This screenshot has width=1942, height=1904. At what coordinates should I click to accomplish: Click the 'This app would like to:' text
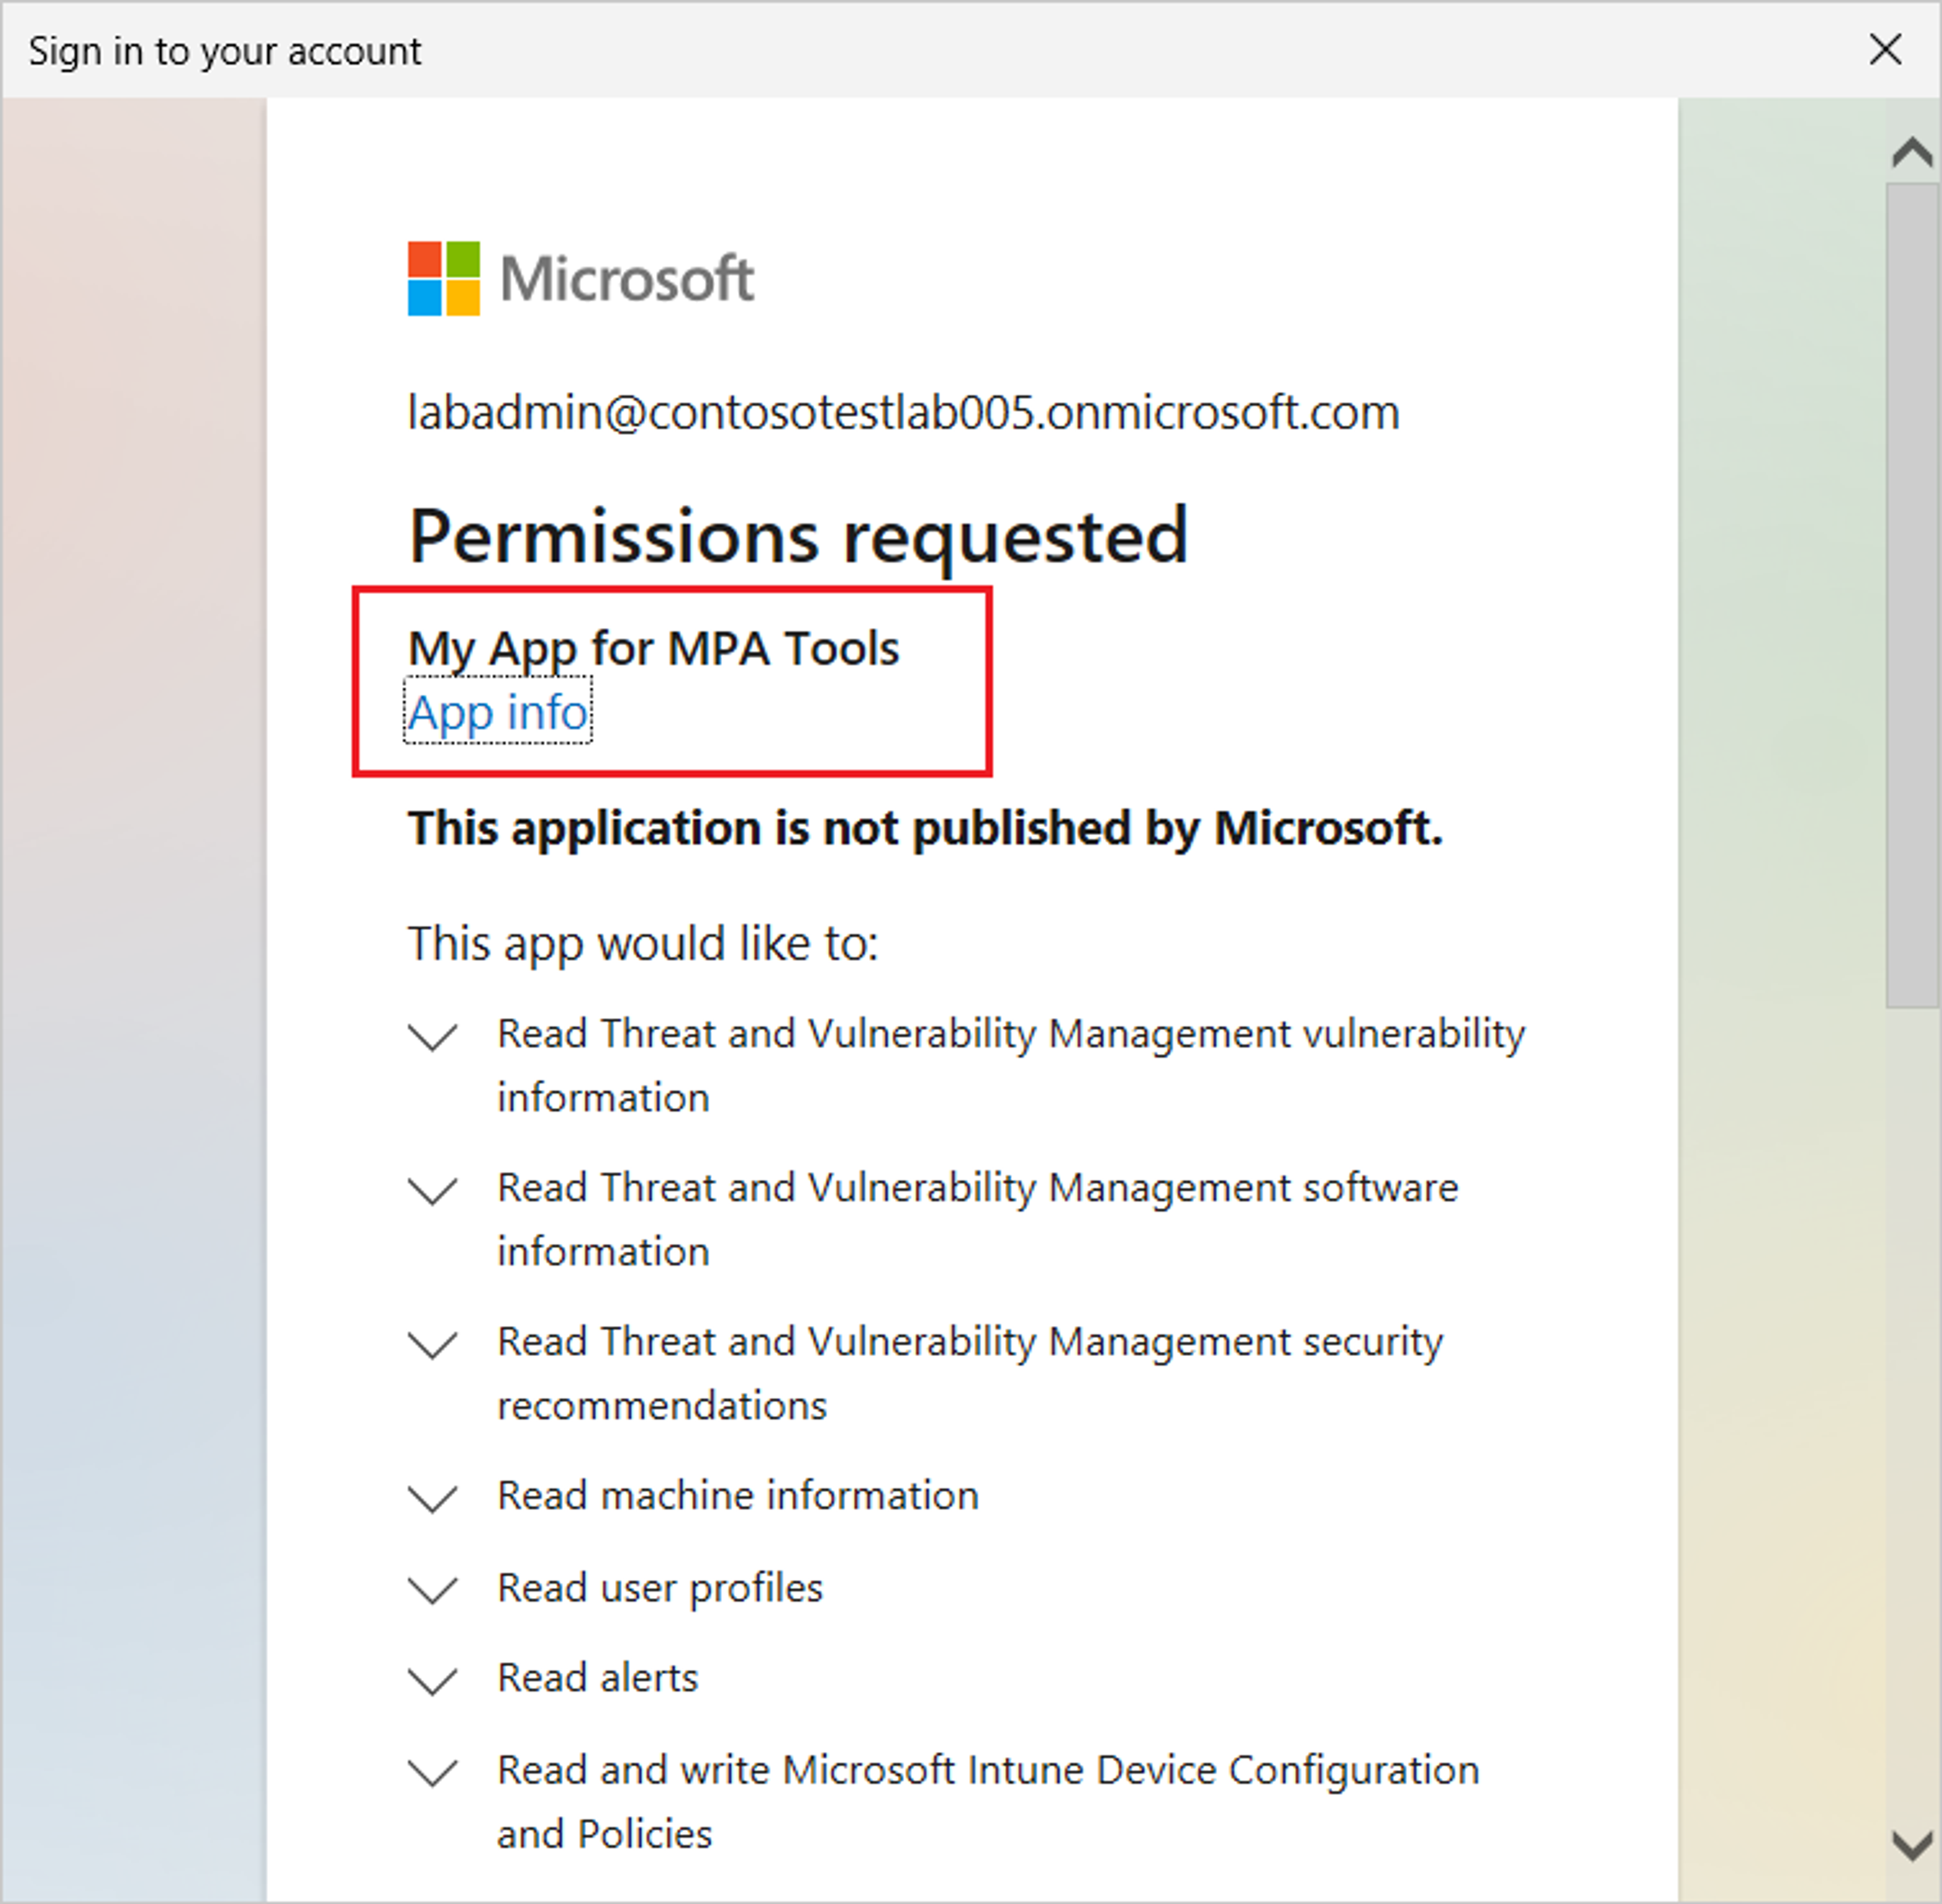(643, 944)
